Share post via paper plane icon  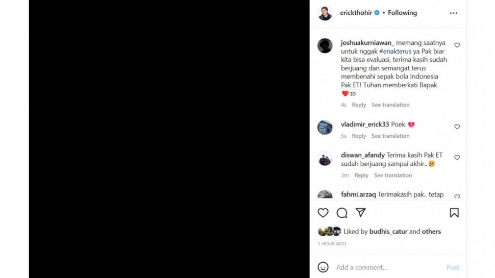pyautogui.click(x=361, y=213)
